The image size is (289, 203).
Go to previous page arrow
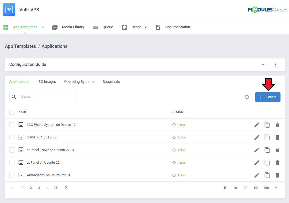[13, 188]
